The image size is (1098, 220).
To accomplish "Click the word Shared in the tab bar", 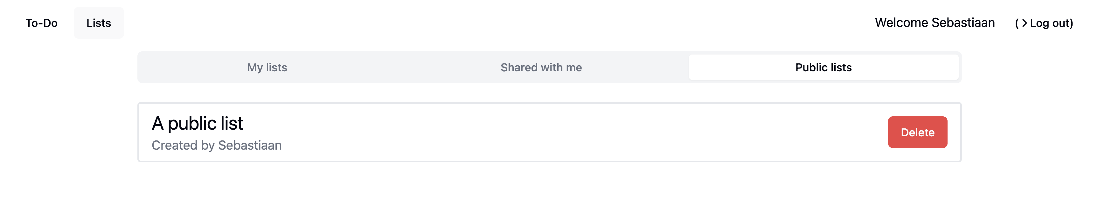I will pyautogui.click(x=519, y=68).
